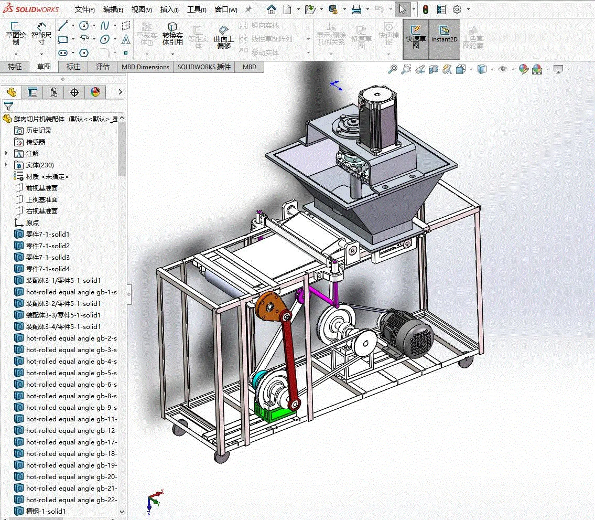Open the 窗口(W) Window menu
Viewport: 595px width, 520px height.
pos(226,9)
